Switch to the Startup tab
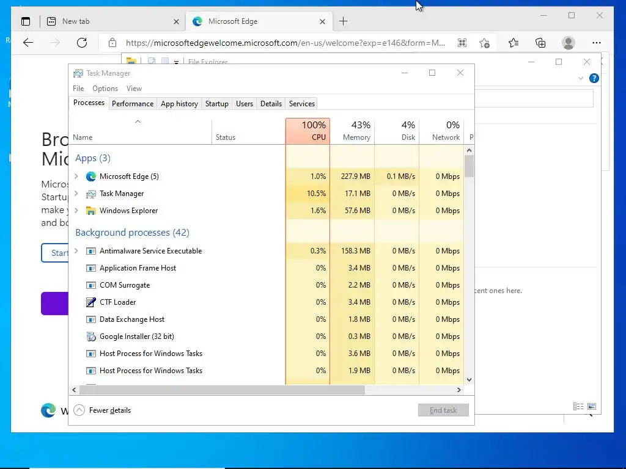Image resolution: width=626 pixels, height=469 pixels. click(x=217, y=104)
